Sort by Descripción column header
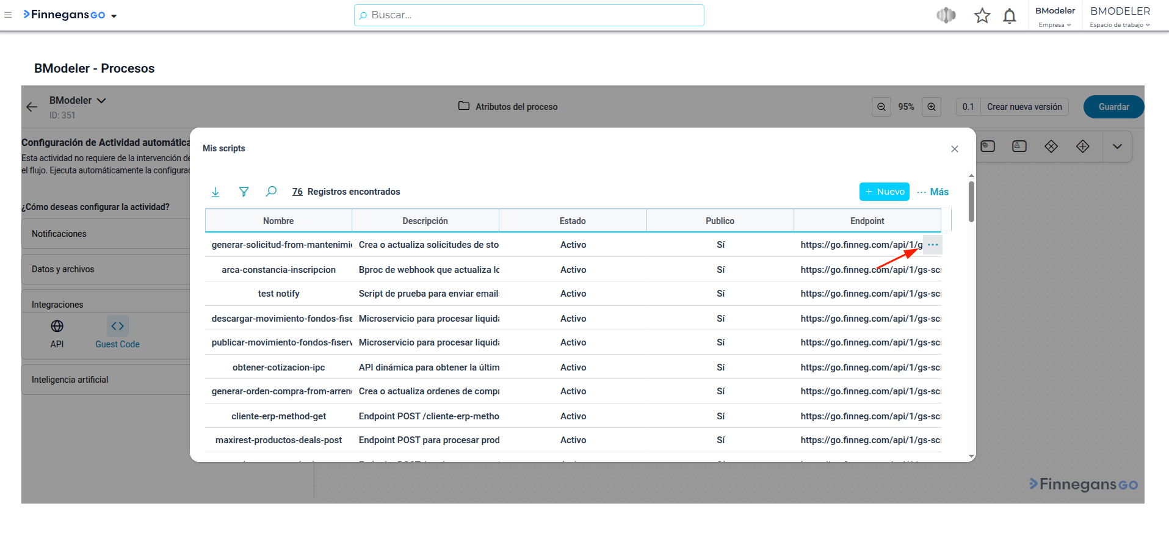Image resolution: width=1169 pixels, height=553 pixels. (425, 221)
